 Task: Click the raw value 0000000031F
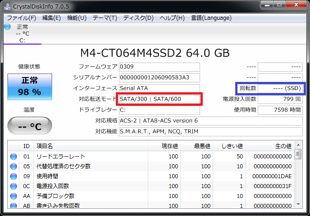pos(273,186)
